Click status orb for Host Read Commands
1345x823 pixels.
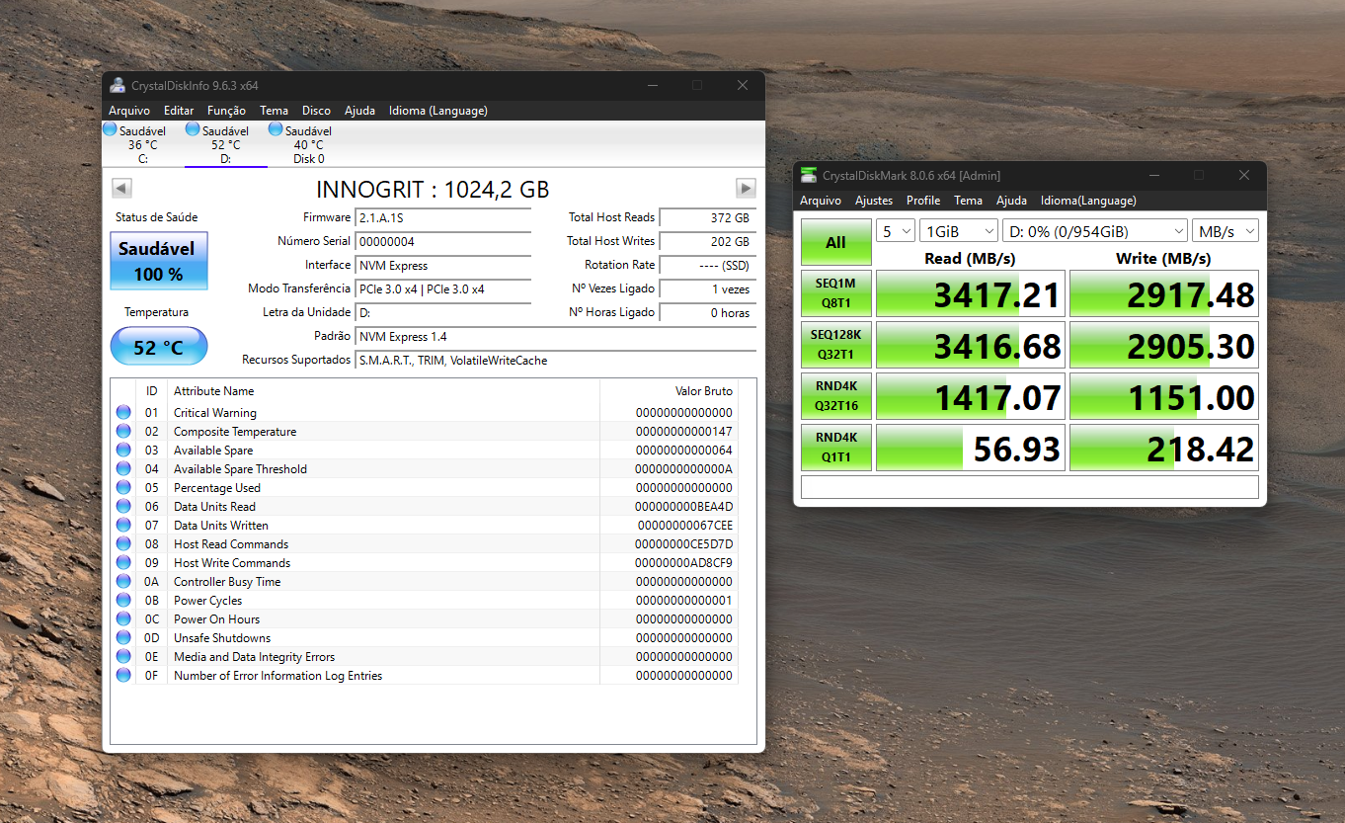(123, 543)
